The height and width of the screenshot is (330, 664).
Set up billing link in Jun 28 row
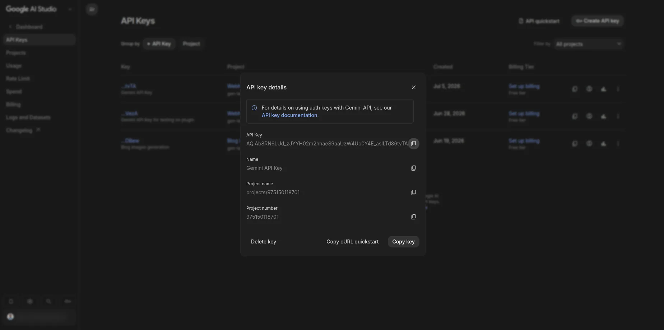(x=524, y=113)
